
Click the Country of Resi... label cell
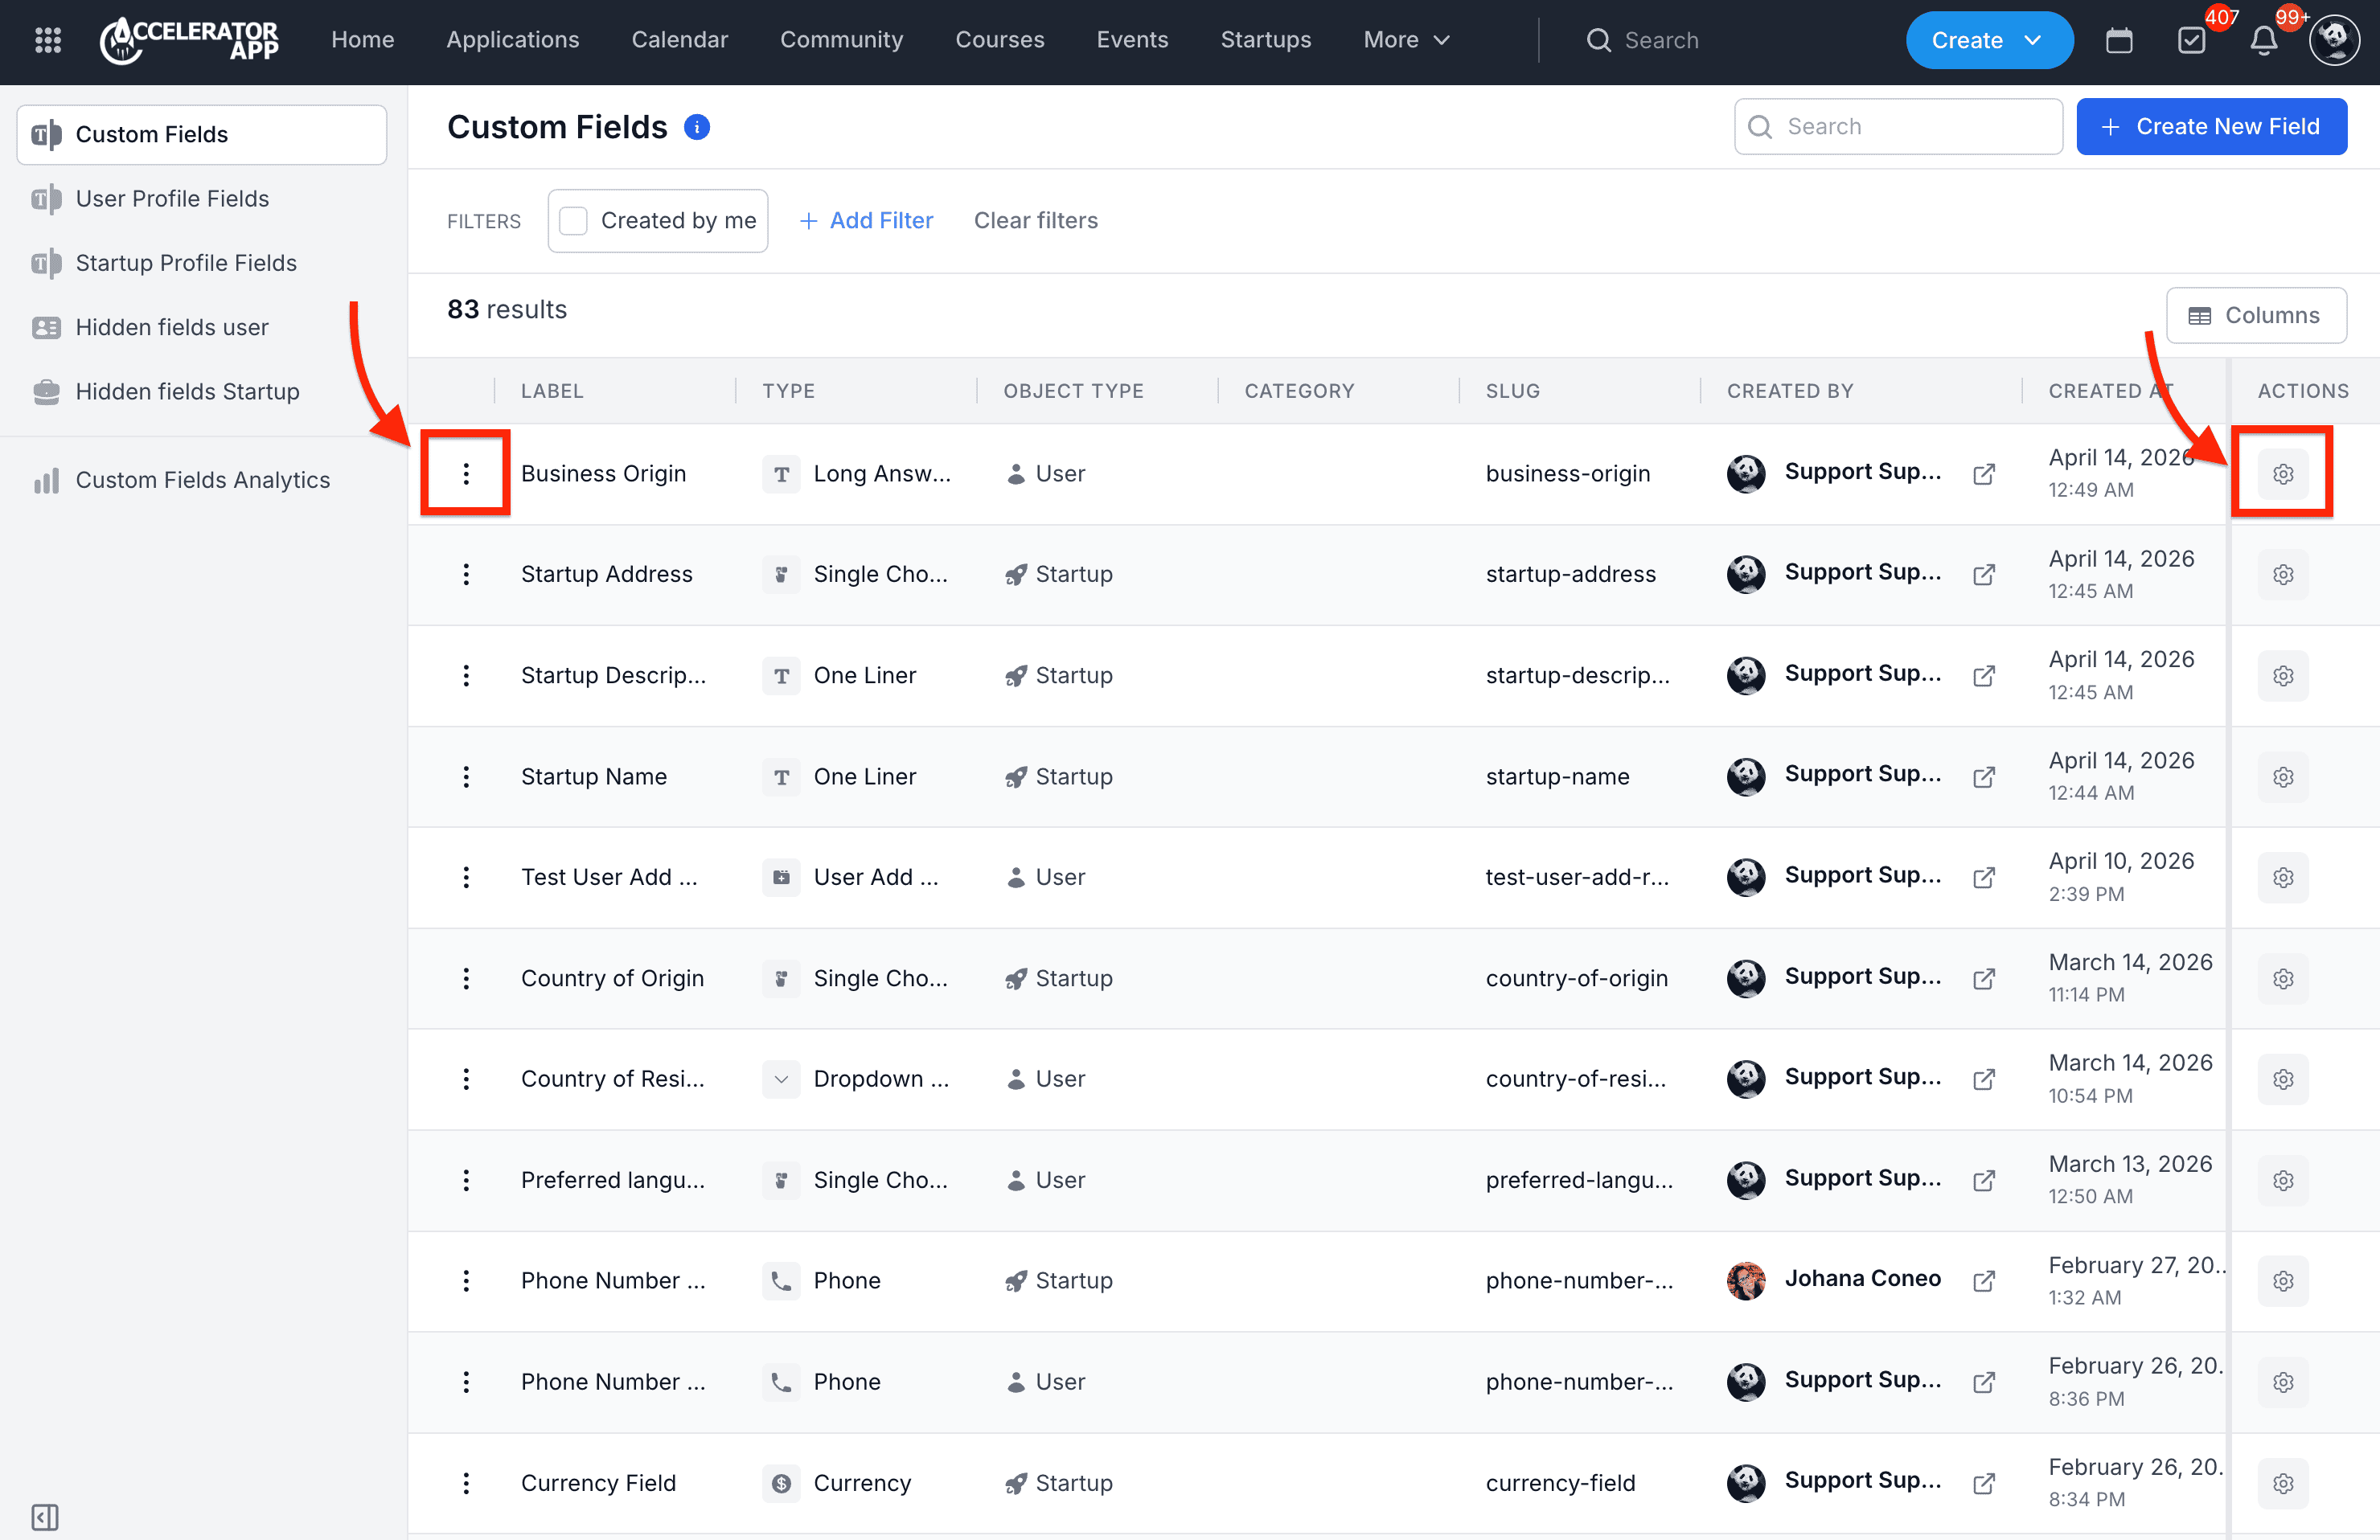(612, 1079)
